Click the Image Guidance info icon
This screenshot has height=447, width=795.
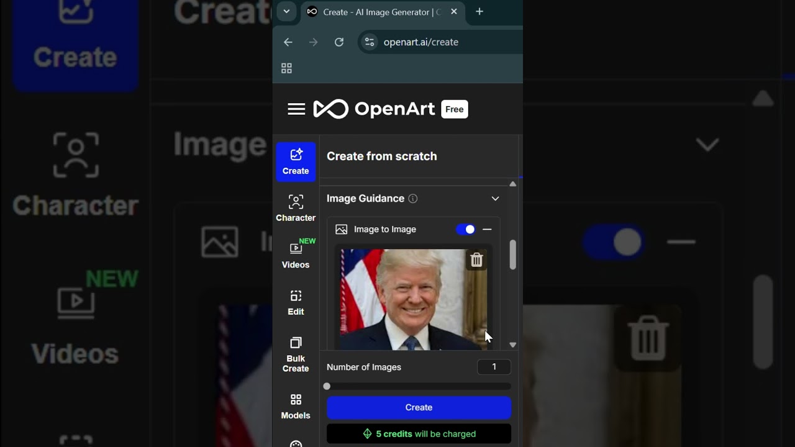coord(413,199)
